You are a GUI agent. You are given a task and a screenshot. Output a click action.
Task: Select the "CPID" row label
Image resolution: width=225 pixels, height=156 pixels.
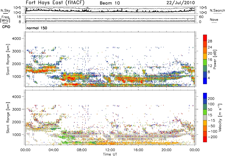click(x=6, y=27)
